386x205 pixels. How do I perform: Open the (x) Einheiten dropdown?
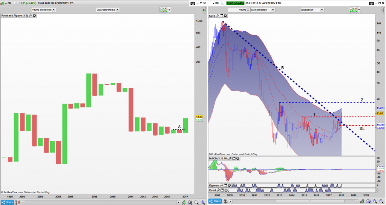[263, 9]
